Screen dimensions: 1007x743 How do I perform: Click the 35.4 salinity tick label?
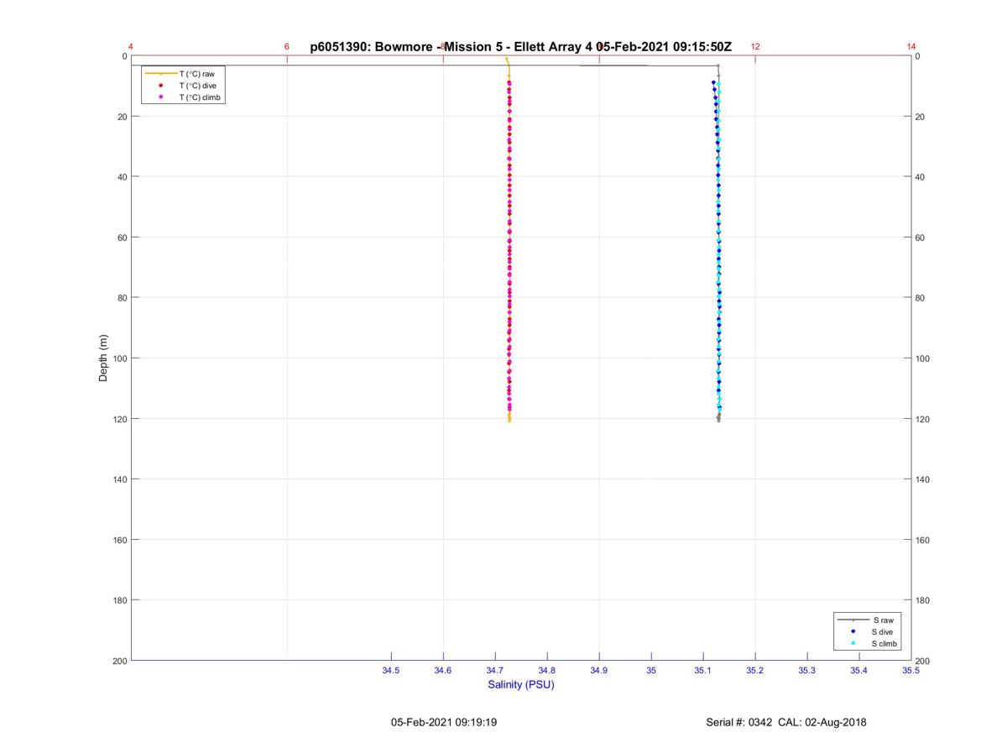tap(859, 670)
